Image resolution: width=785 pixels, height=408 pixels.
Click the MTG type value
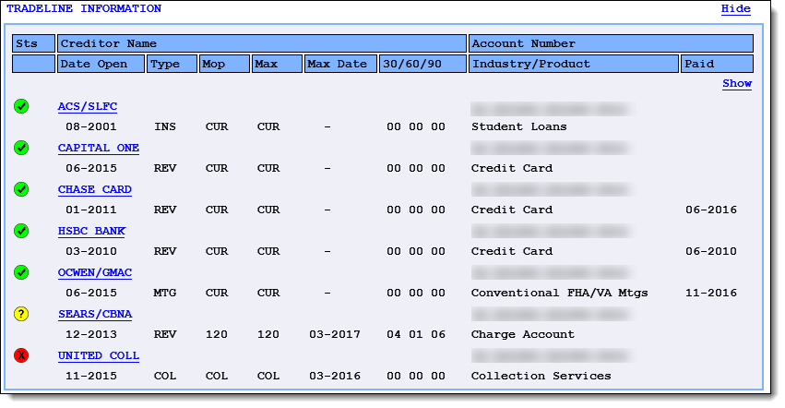tap(165, 294)
